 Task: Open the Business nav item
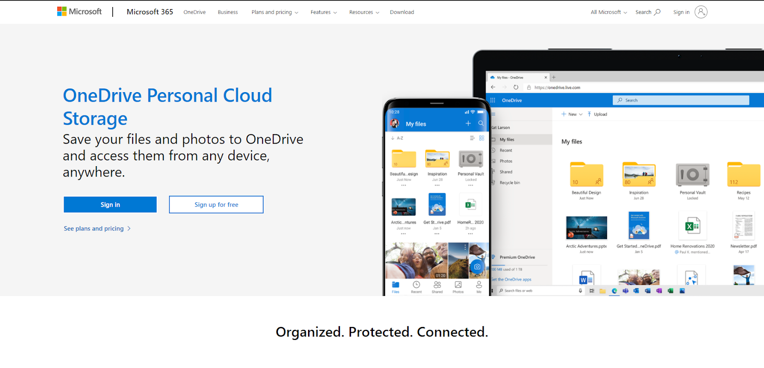tap(228, 12)
